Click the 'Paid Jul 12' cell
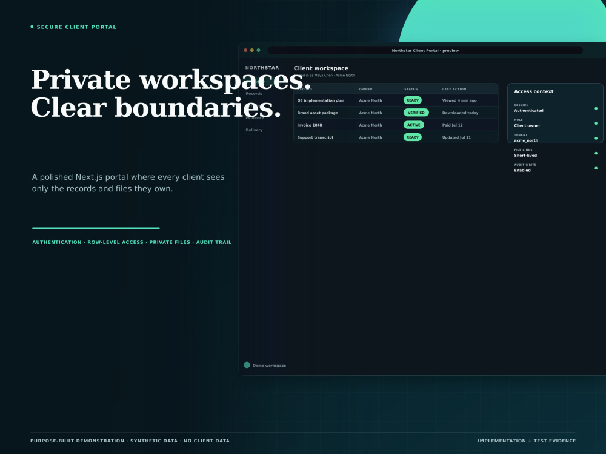 coord(452,125)
